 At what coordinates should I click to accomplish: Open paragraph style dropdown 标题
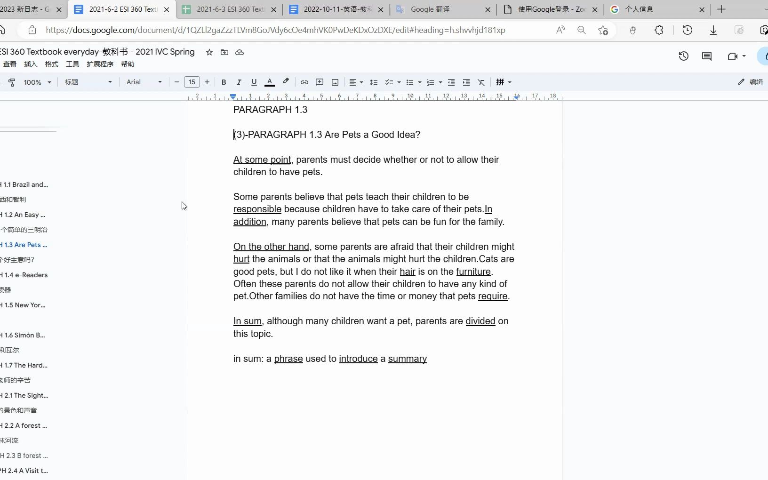pyautogui.click(x=88, y=82)
